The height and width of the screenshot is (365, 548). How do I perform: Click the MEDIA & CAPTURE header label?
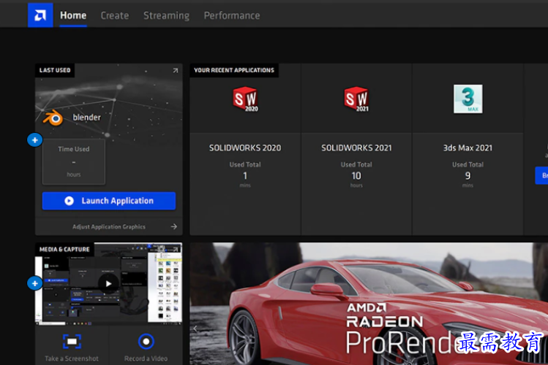coord(64,249)
